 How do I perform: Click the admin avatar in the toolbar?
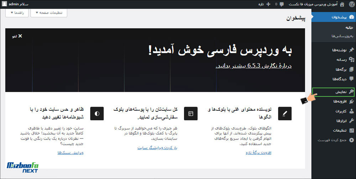[x=5, y=4]
